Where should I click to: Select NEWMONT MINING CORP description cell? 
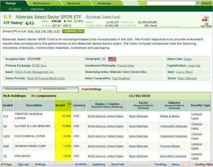tap(34, 146)
